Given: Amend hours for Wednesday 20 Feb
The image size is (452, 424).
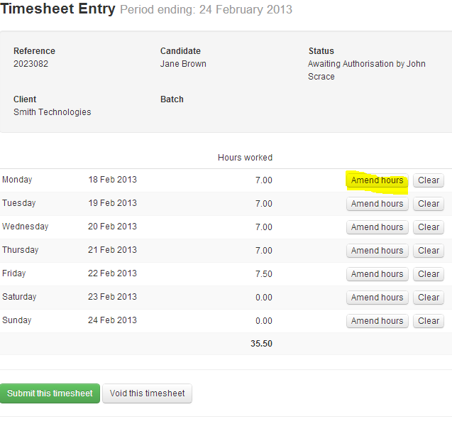Looking at the screenshot, I should pyautogui.click(x=377, y=227).
